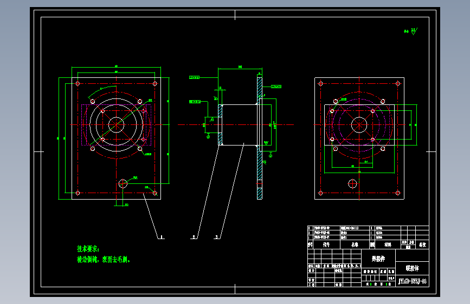The height and width of the screenshot is (304, 470).
Task: Click the lone lower hole in the right view
Action: click(352, 184)
